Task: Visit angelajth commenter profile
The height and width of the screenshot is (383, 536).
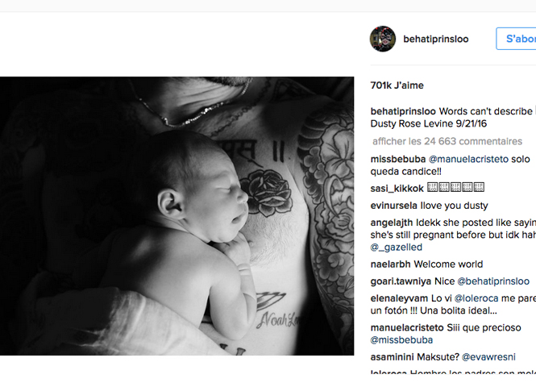Action: (x=392, y=223)
